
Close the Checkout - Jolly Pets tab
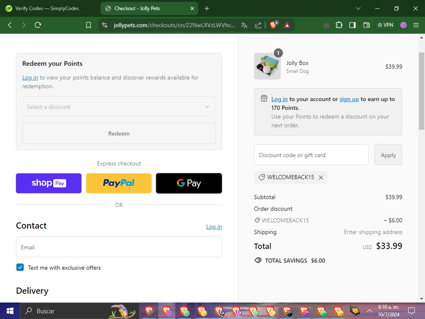point(192,9)
